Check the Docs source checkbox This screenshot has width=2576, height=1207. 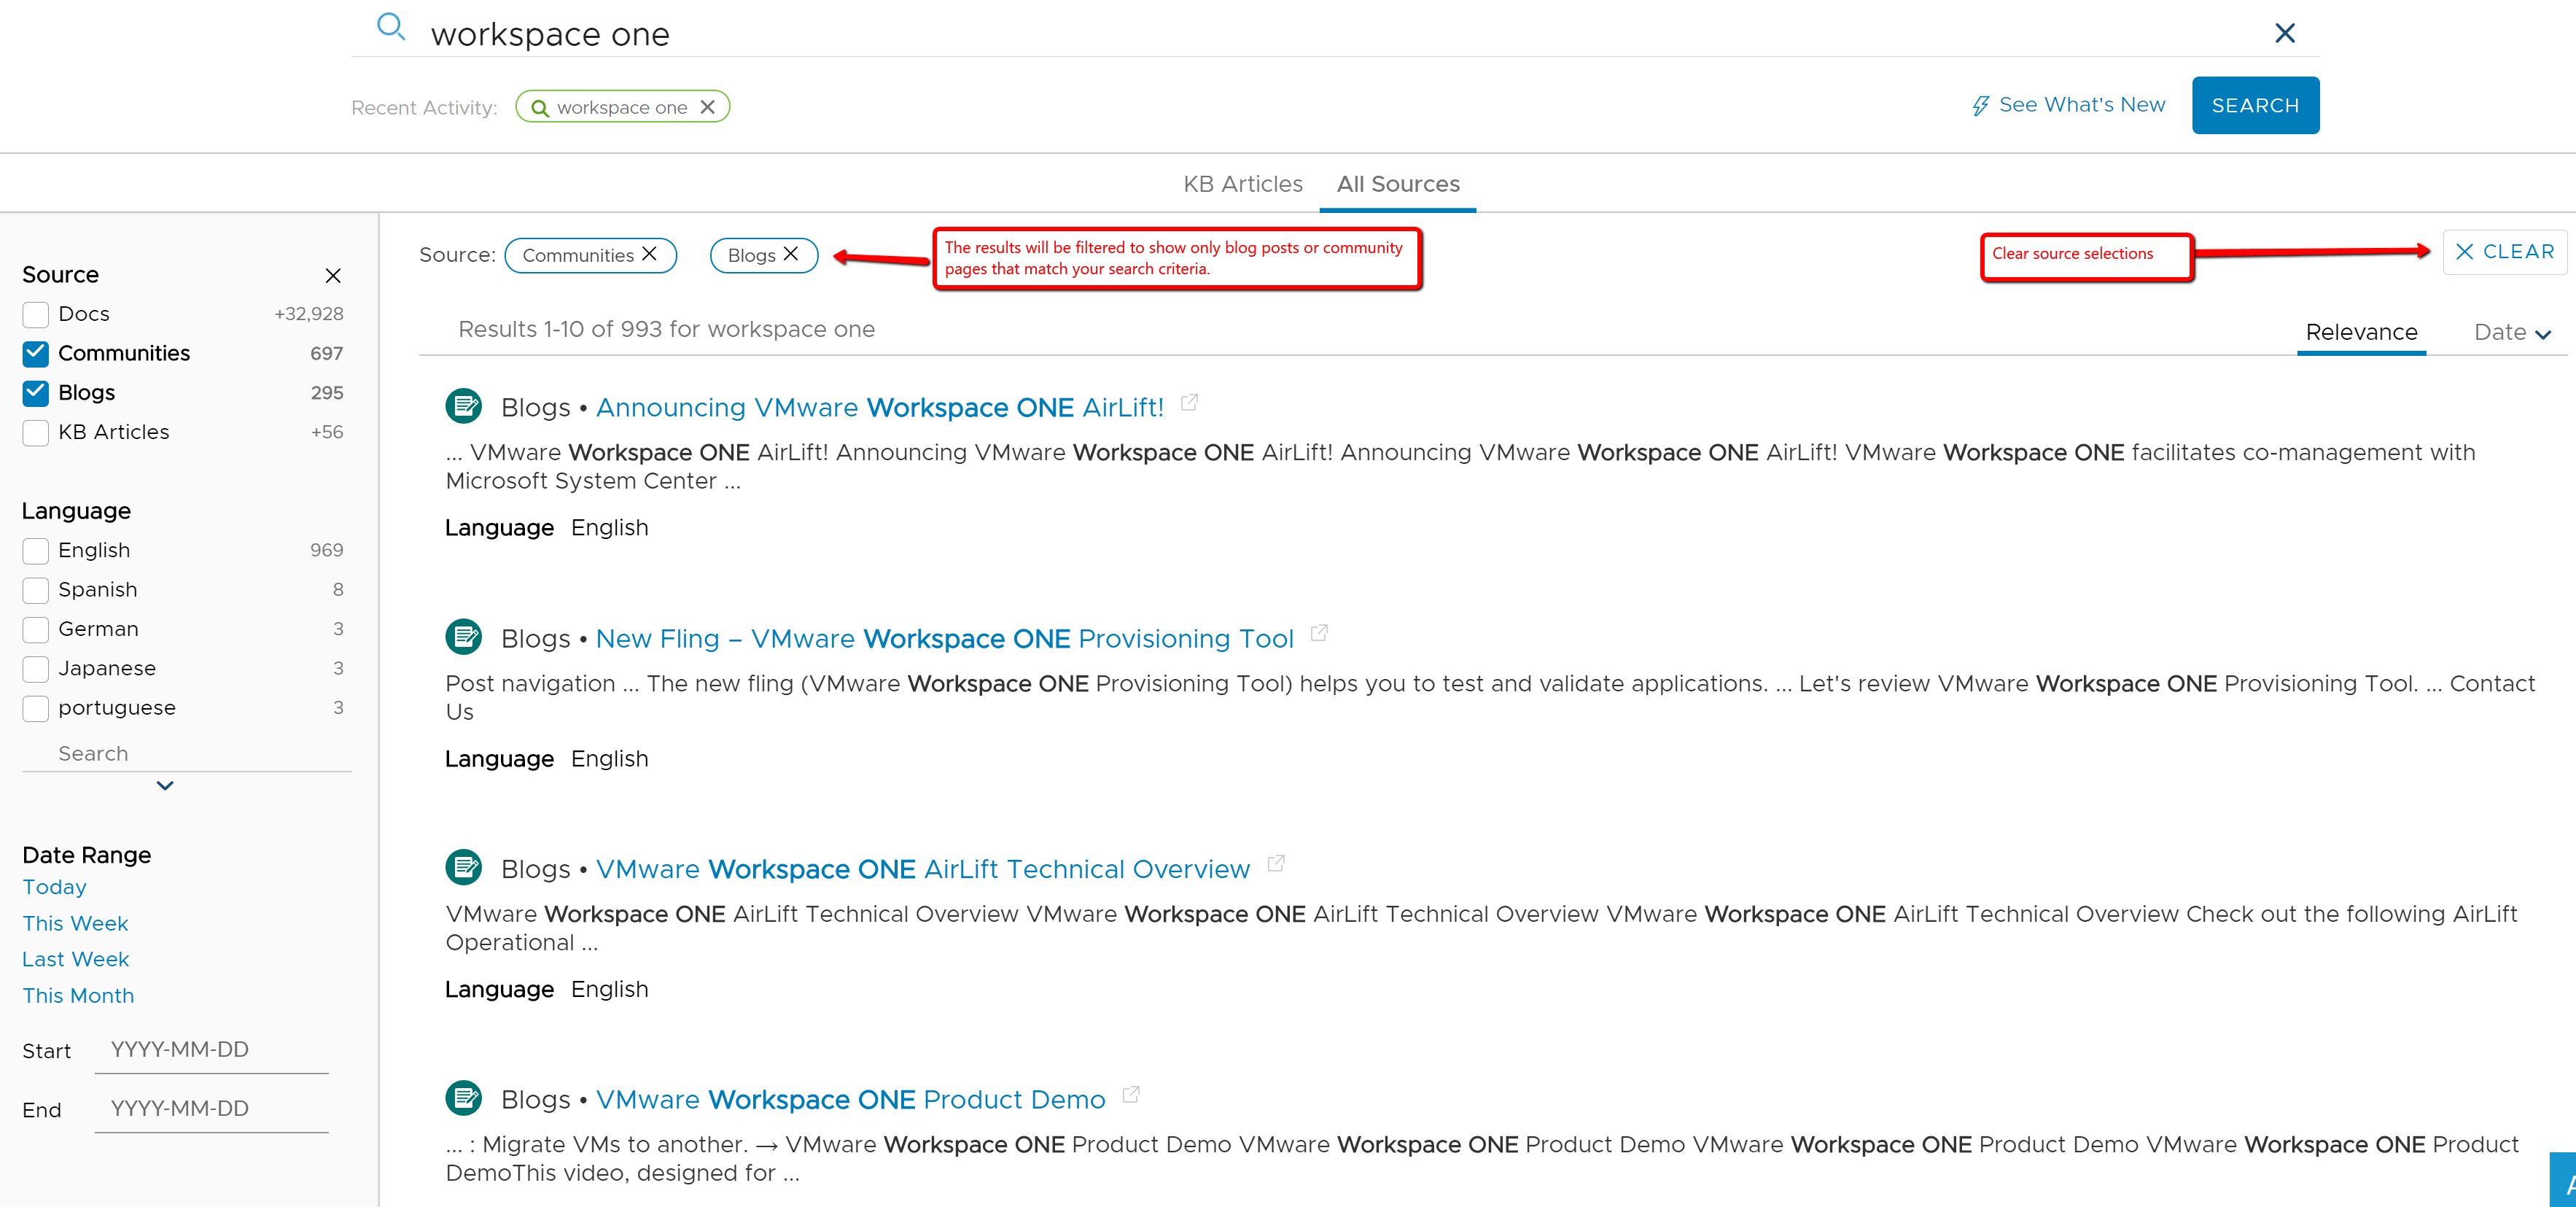coord(36,315)
